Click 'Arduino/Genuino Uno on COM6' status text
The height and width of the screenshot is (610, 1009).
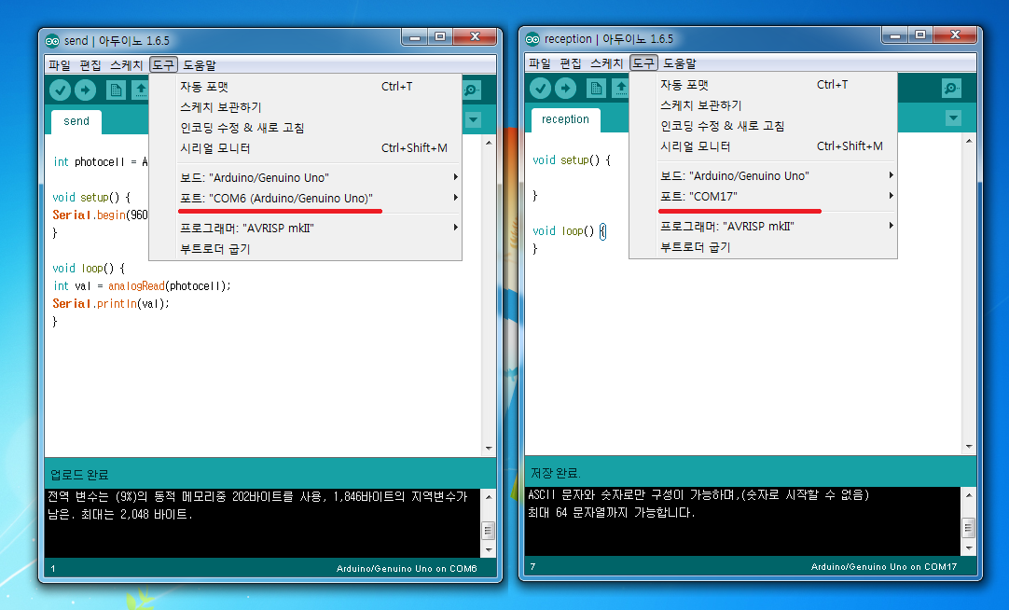click(407, 569)
